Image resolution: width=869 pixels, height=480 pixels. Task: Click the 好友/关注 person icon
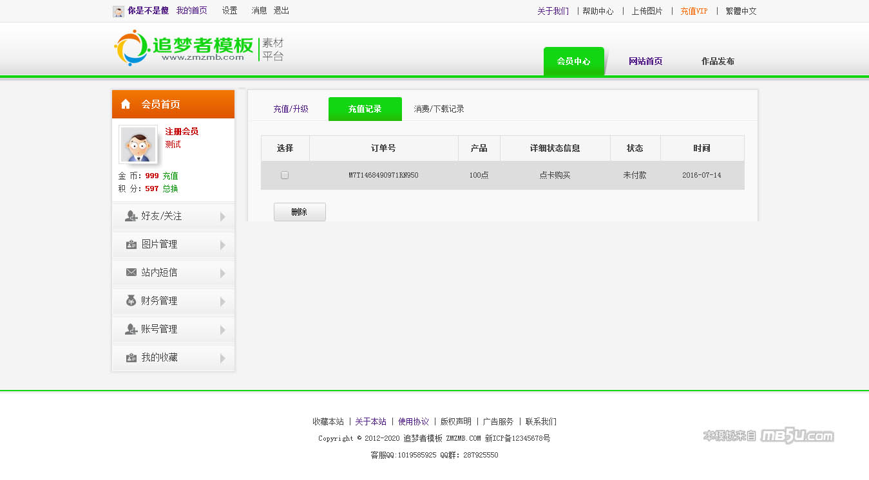[131, 216]
